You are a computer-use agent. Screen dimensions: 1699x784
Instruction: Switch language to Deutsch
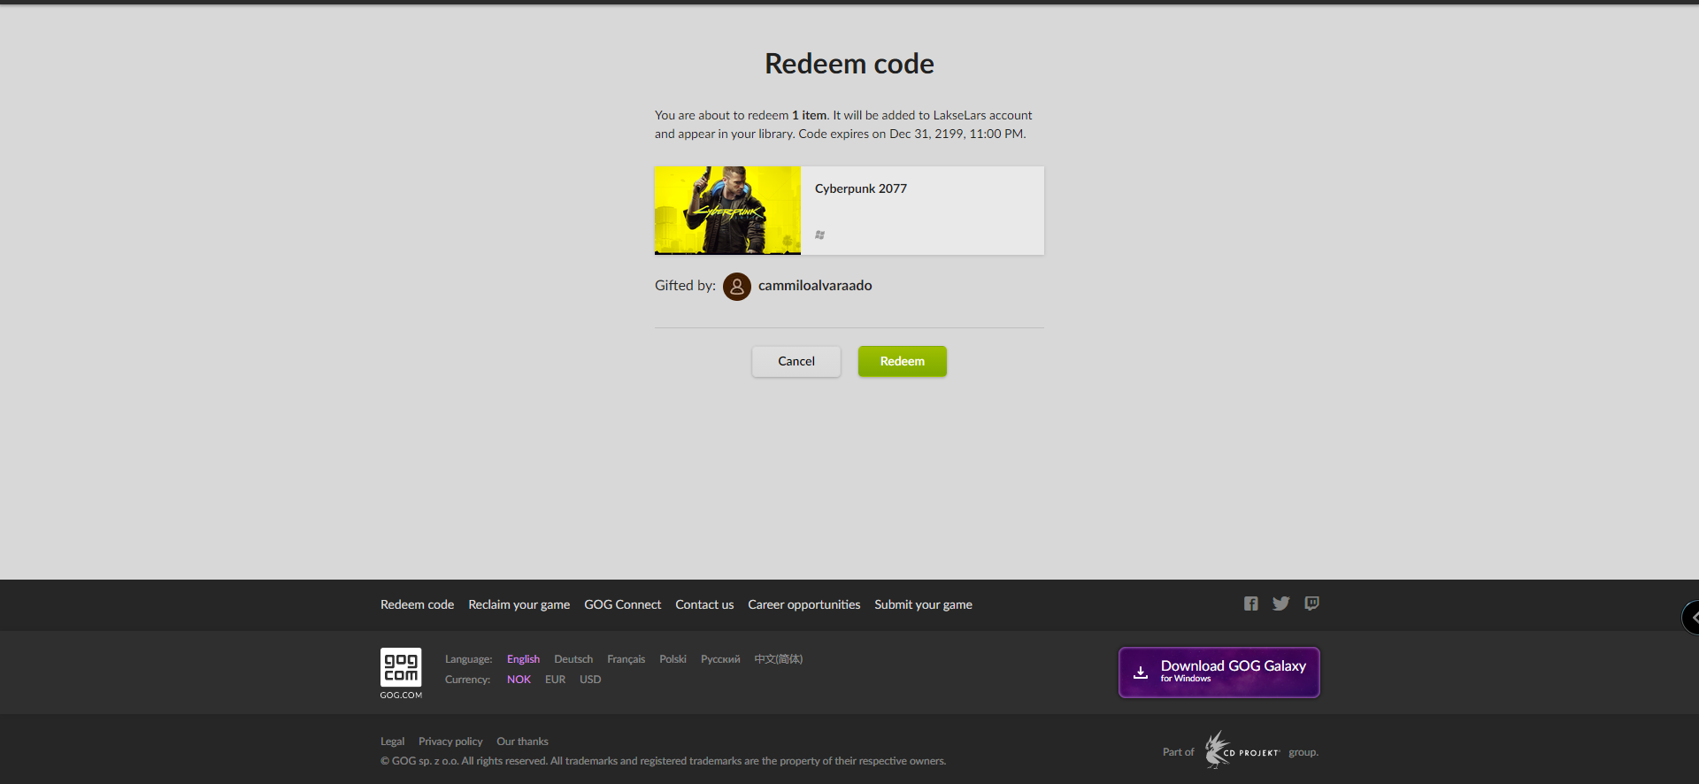click(x=573, y=659)
